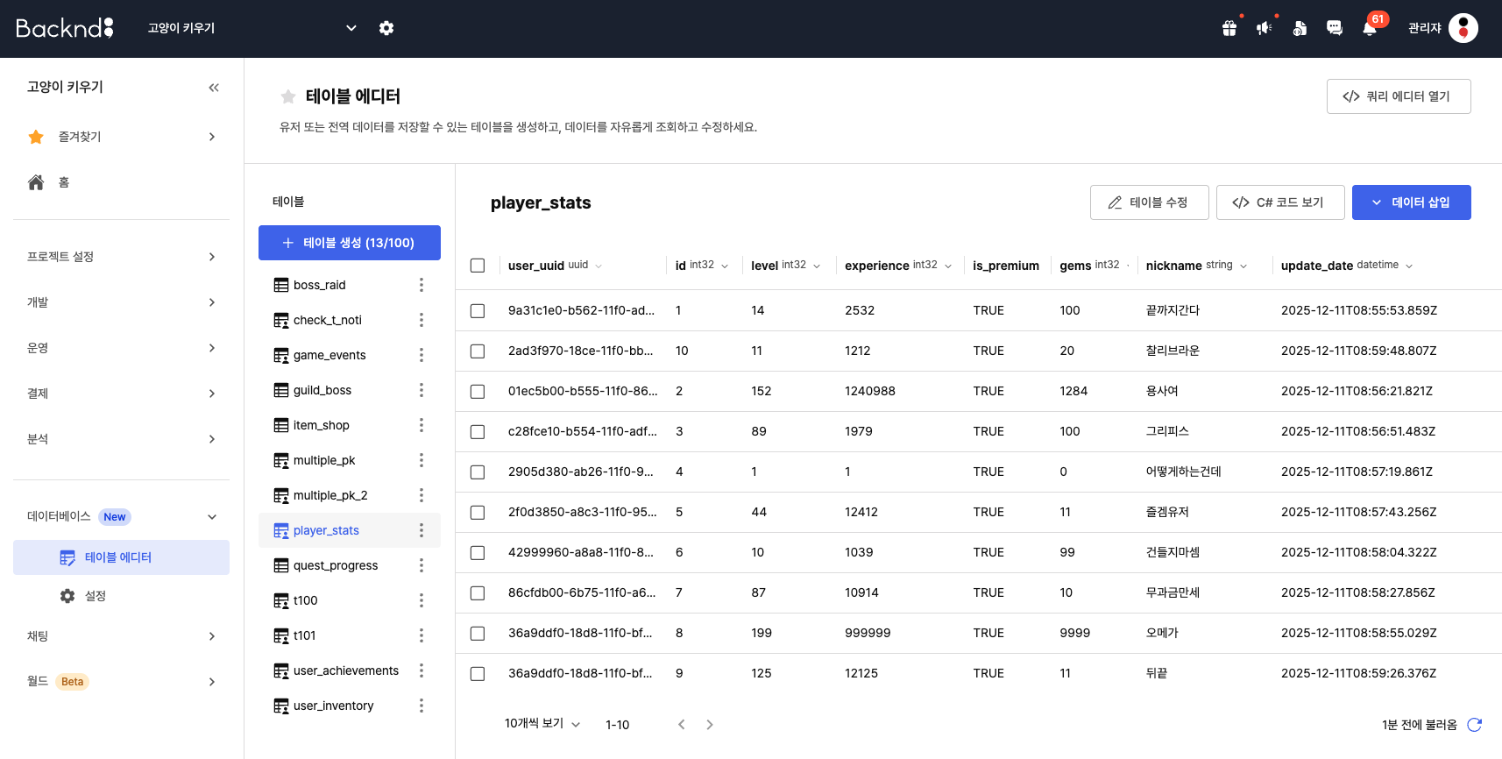The image size is (1502, 759).
Task: Toggle the select-all checkbox in table header
Action: coord(478,266)
